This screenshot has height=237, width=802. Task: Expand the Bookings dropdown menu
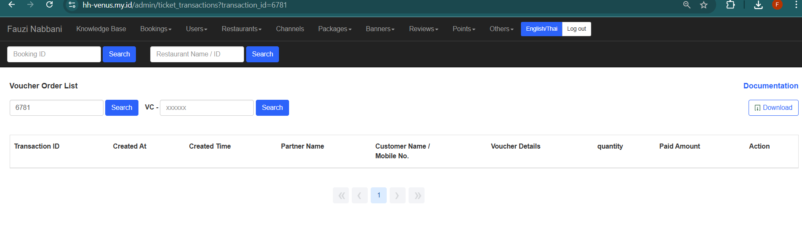(x=156, y=29)
